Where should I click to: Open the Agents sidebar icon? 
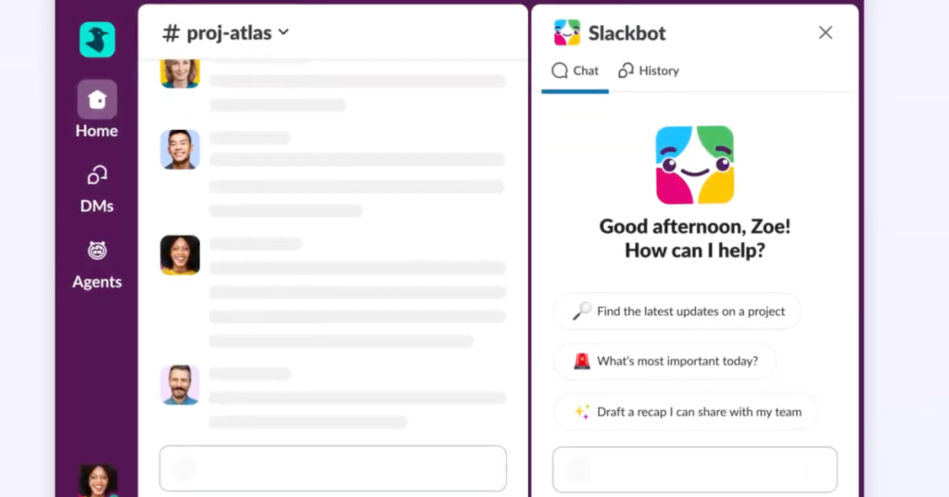tap(96, 252)
